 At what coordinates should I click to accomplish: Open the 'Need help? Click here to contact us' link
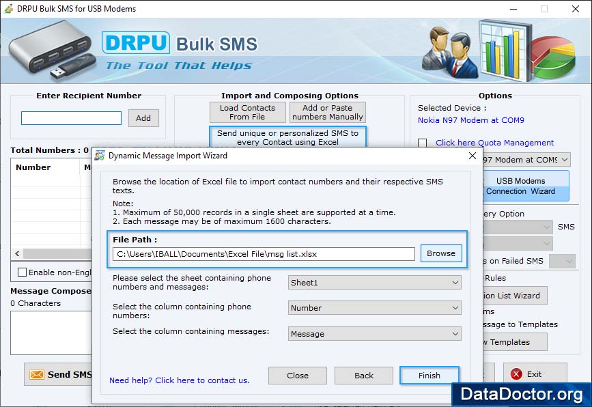coord(180,380)
